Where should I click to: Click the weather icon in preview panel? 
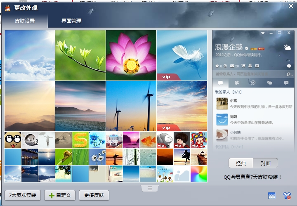pos(287,47)
